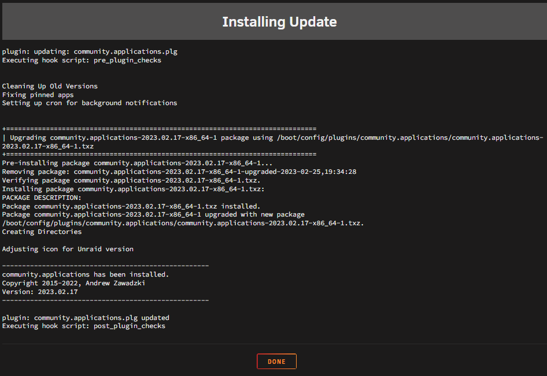Click the 'Cleaning Up Old Versions' line
This screenshot has height=376, width=547.
point(50,86)
